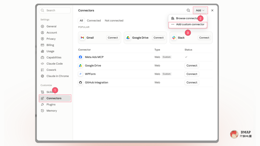The width and height of the screenshot is (260, 146).
Task: Click Google Drive name in connector table
Action: pos(93,66)
